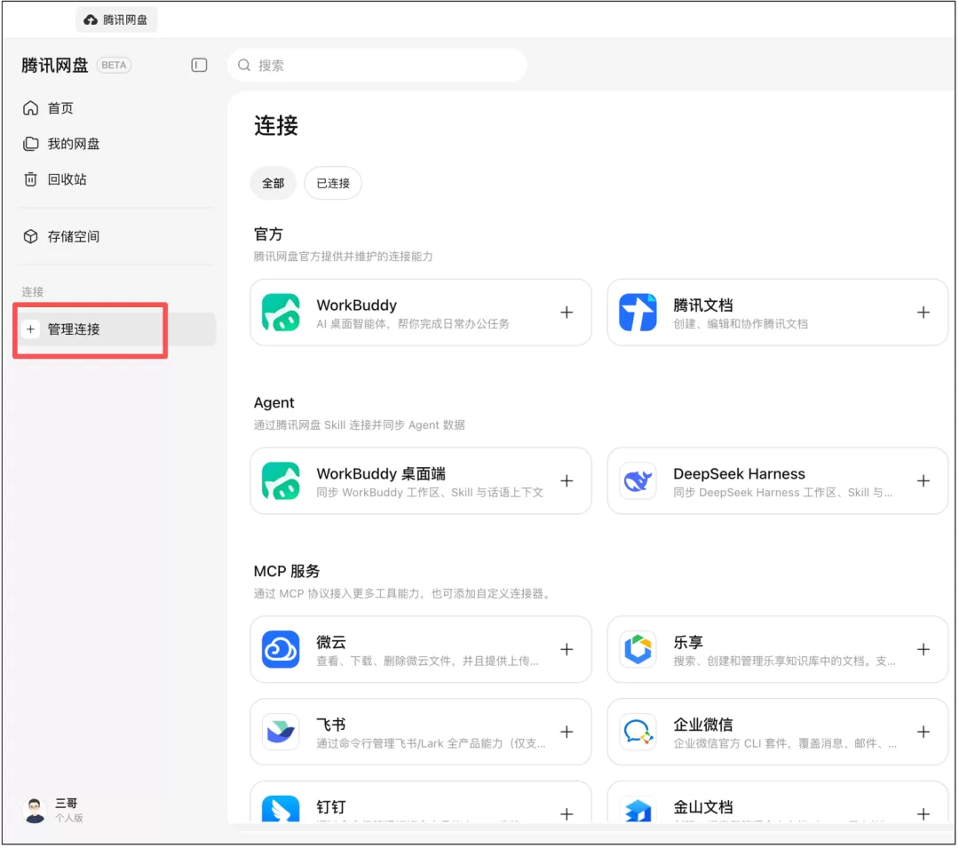Click the 腾讯网盘 cloud icon in title tab
The image size is (959, 848).
pos(91,20)
